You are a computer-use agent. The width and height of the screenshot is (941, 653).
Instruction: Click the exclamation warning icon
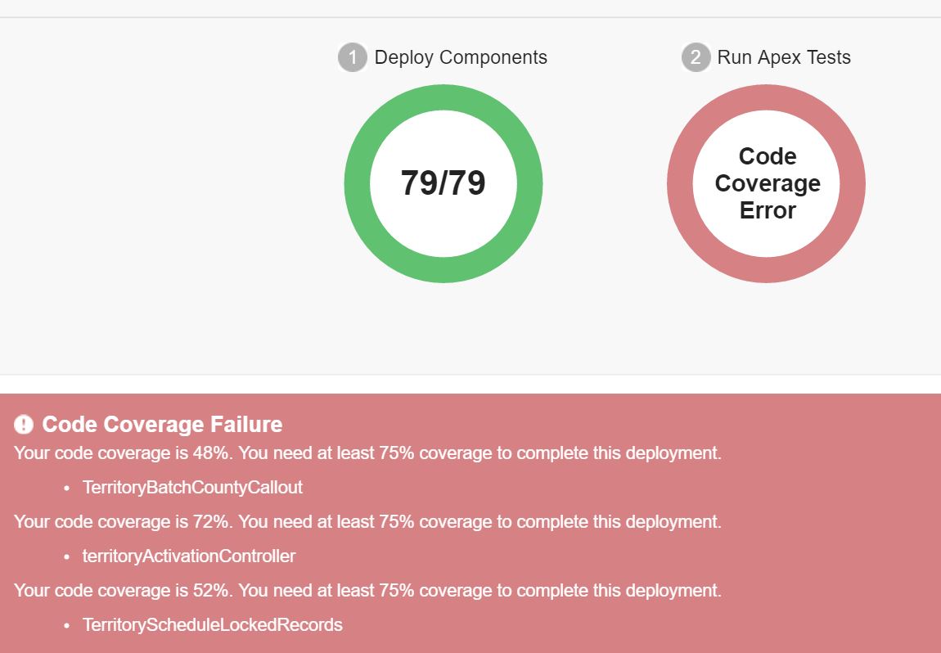pos(24,424)
